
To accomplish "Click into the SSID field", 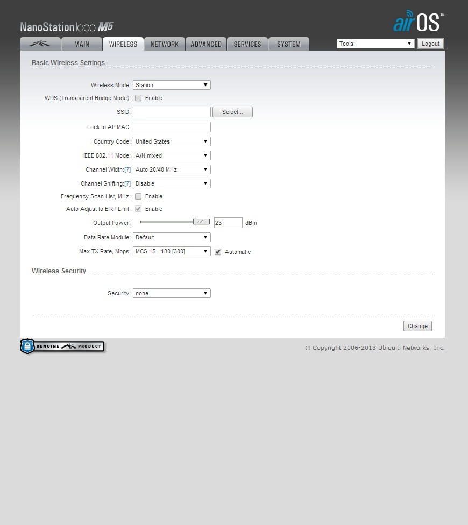I will coord(172,112).
